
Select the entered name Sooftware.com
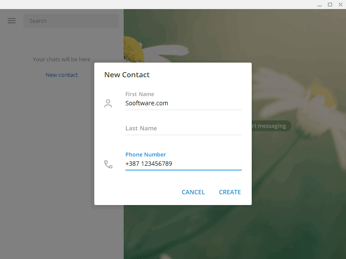click(x=147, y=103)
